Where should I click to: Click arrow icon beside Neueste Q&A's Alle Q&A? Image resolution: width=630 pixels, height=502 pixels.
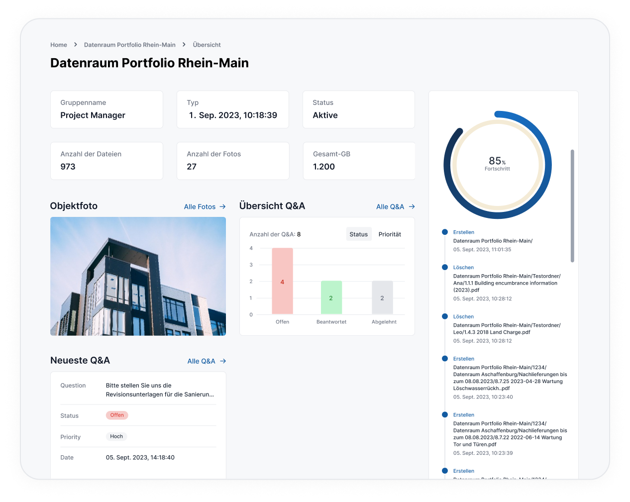223,361
